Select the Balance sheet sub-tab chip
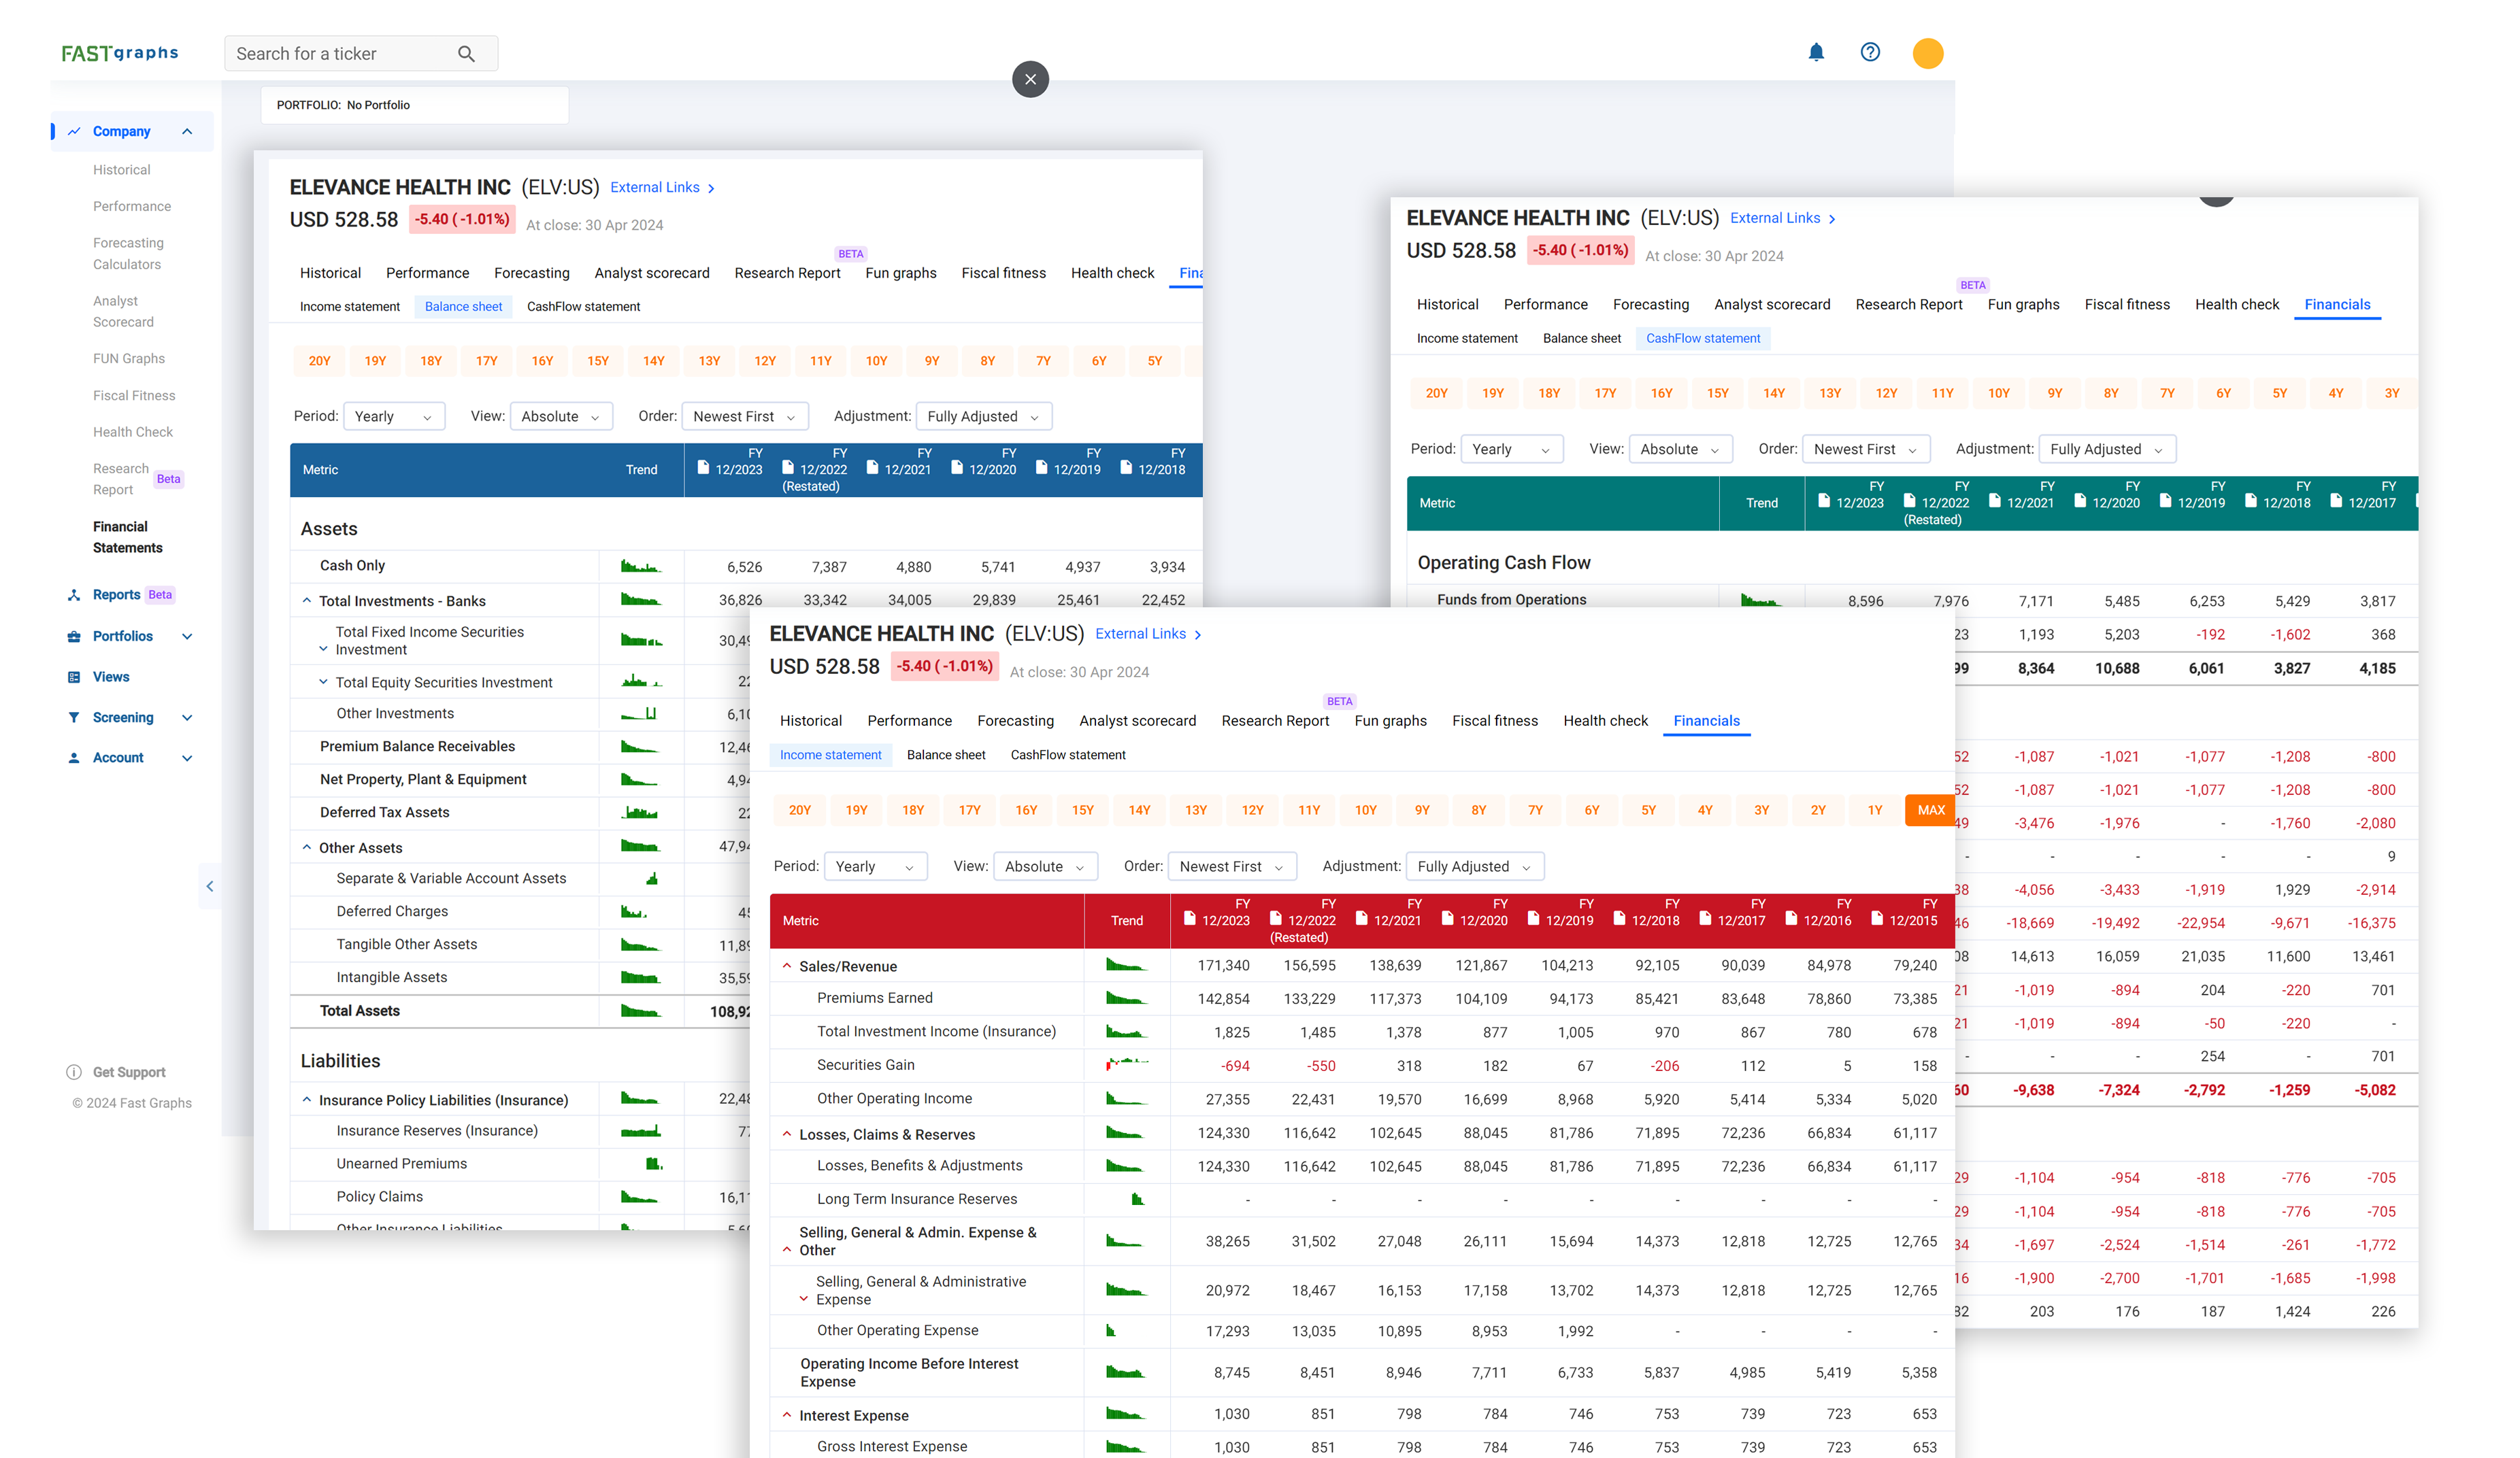2520x1458 pixels. pos(463,307)
